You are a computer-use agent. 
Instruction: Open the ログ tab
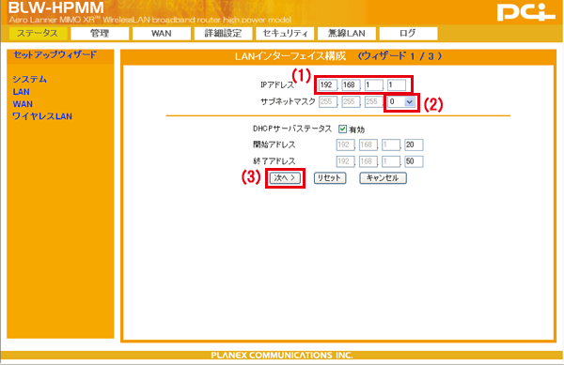coord(408,34)
